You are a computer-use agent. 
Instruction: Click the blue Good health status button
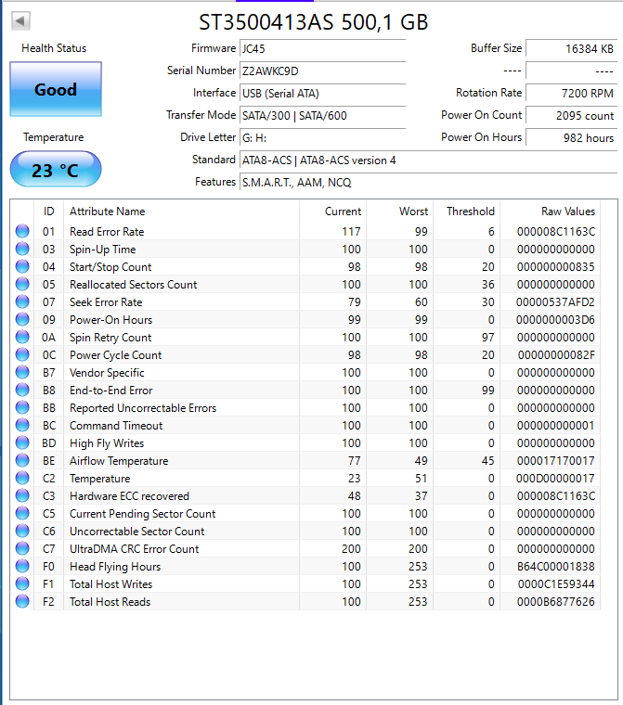pos(56,90)
